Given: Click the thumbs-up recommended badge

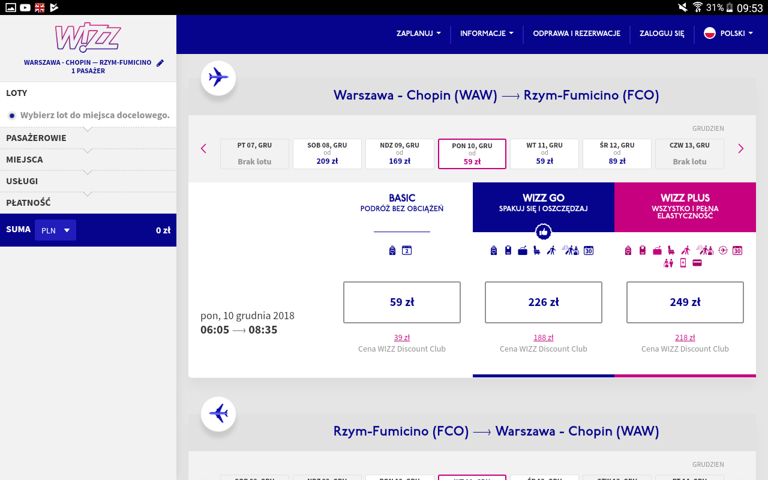Looking at the screenshot, I should (544, 232).
